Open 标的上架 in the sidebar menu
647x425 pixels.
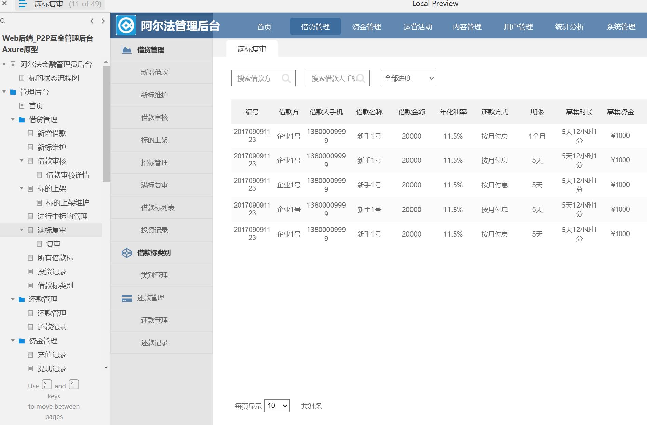point(161,140)
